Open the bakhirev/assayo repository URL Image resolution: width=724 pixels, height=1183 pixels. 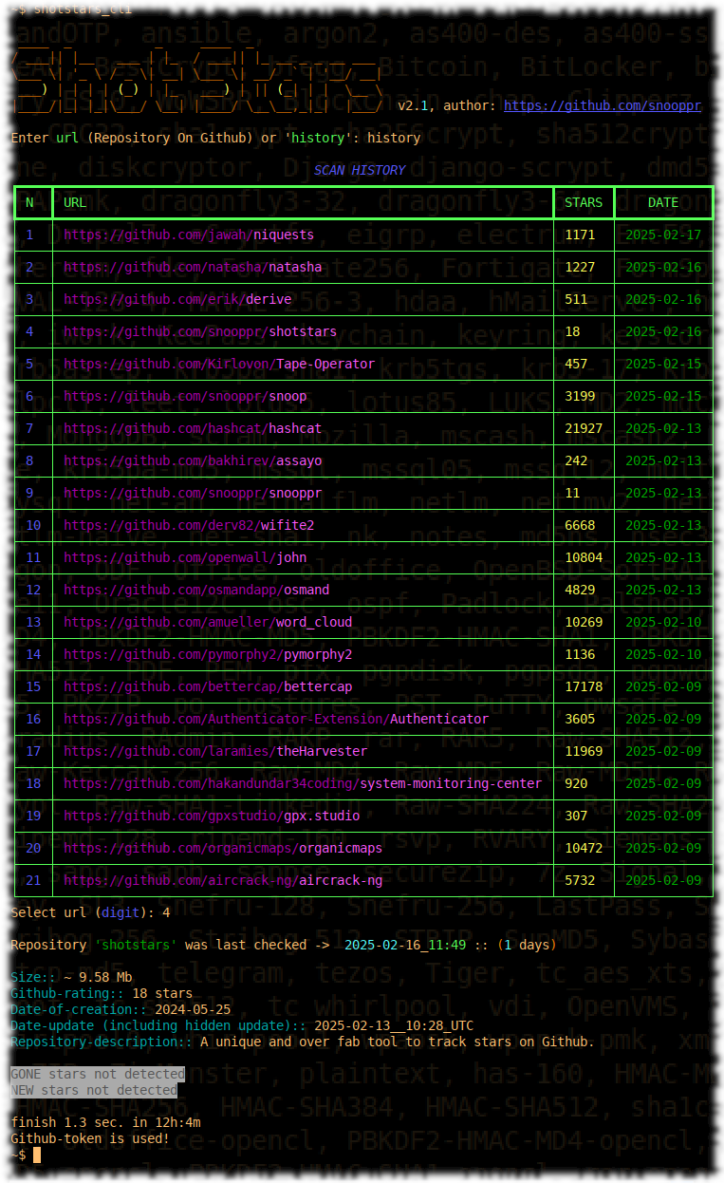click(192, 460)
